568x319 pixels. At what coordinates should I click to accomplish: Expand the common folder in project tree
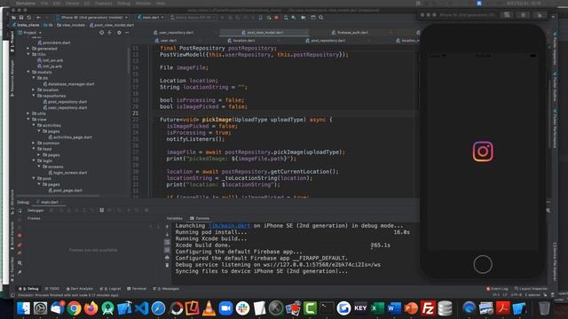click(34, 144)
